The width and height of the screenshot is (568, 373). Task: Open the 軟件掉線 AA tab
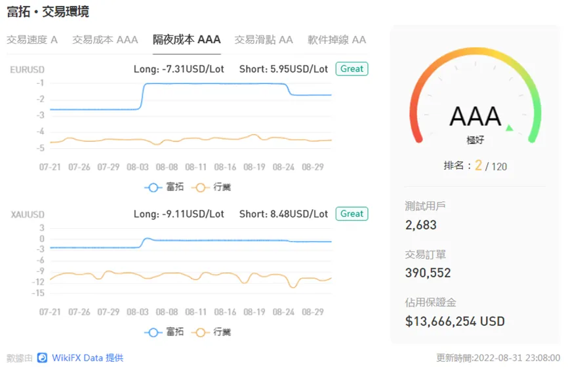337,39
